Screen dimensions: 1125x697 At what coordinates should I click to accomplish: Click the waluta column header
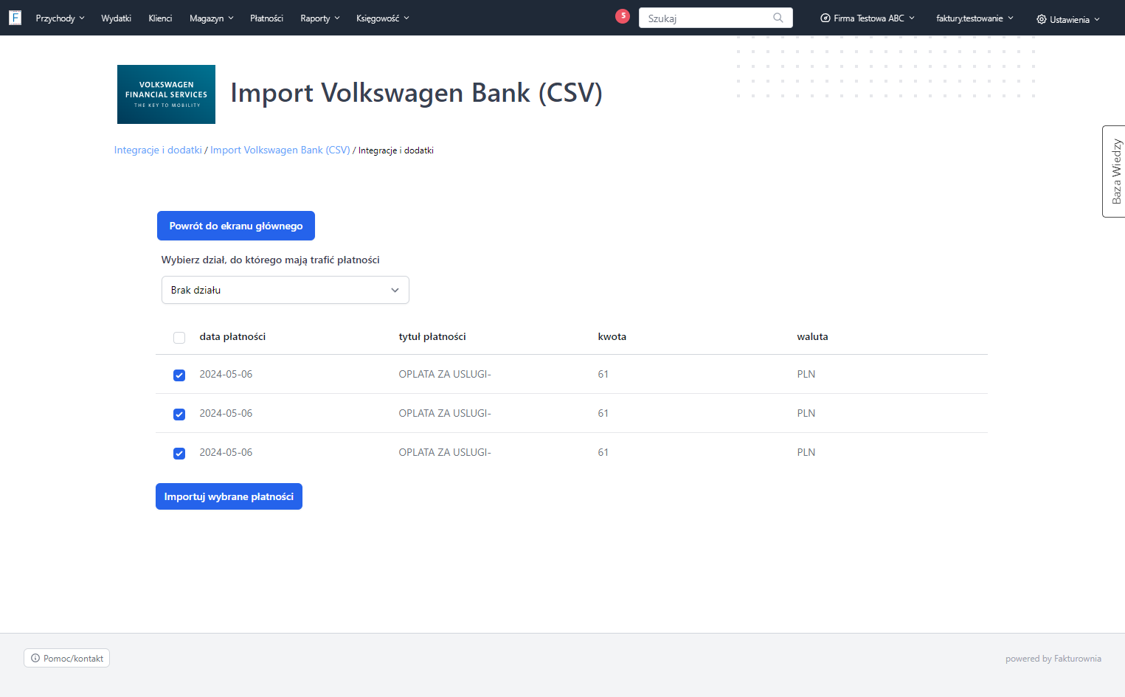812,336
